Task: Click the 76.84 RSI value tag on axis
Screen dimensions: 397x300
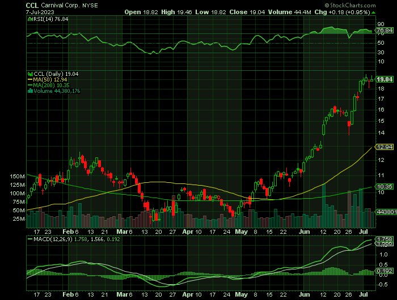Action: (385, 31)
